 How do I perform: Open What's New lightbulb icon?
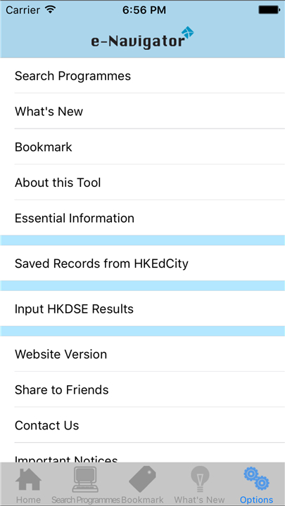click(x=200, y=479)
